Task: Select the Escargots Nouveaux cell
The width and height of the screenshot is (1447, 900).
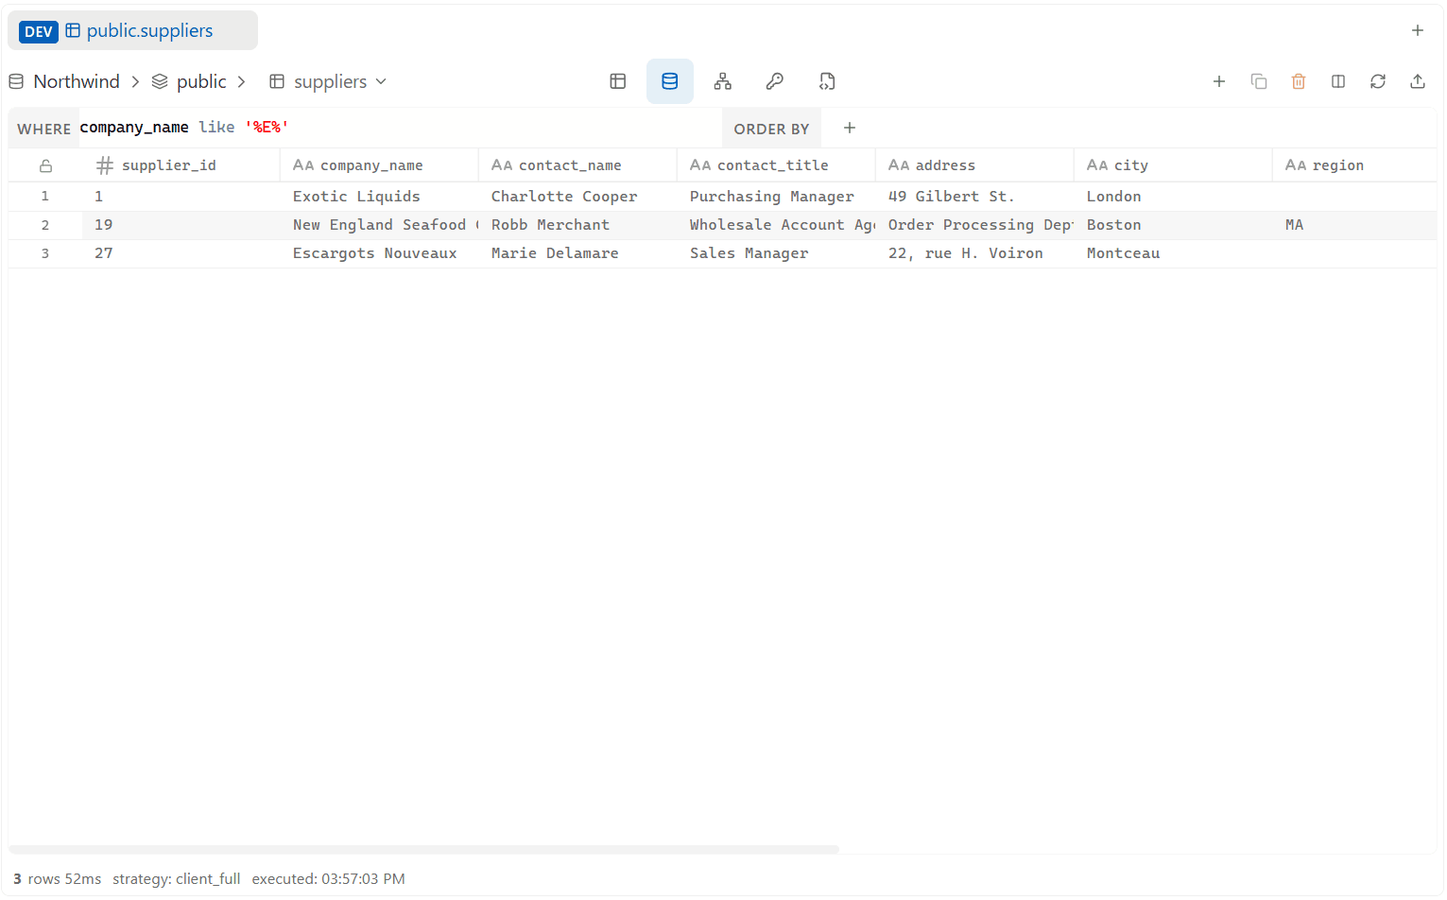Action: click(x=379, y=253)
